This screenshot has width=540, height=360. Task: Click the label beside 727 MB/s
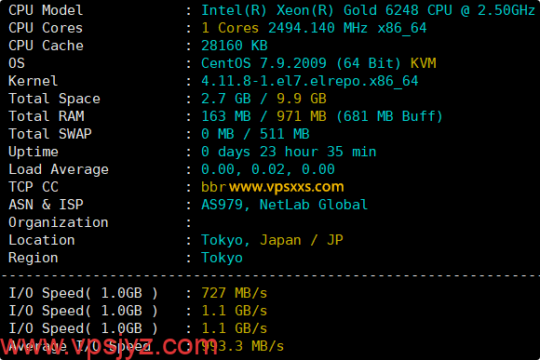(x=83, y=293)
